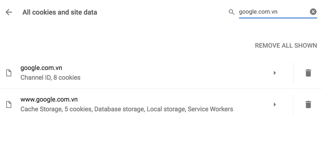Select the google.com.vn site name
The image size is (322, 155).
41,68
